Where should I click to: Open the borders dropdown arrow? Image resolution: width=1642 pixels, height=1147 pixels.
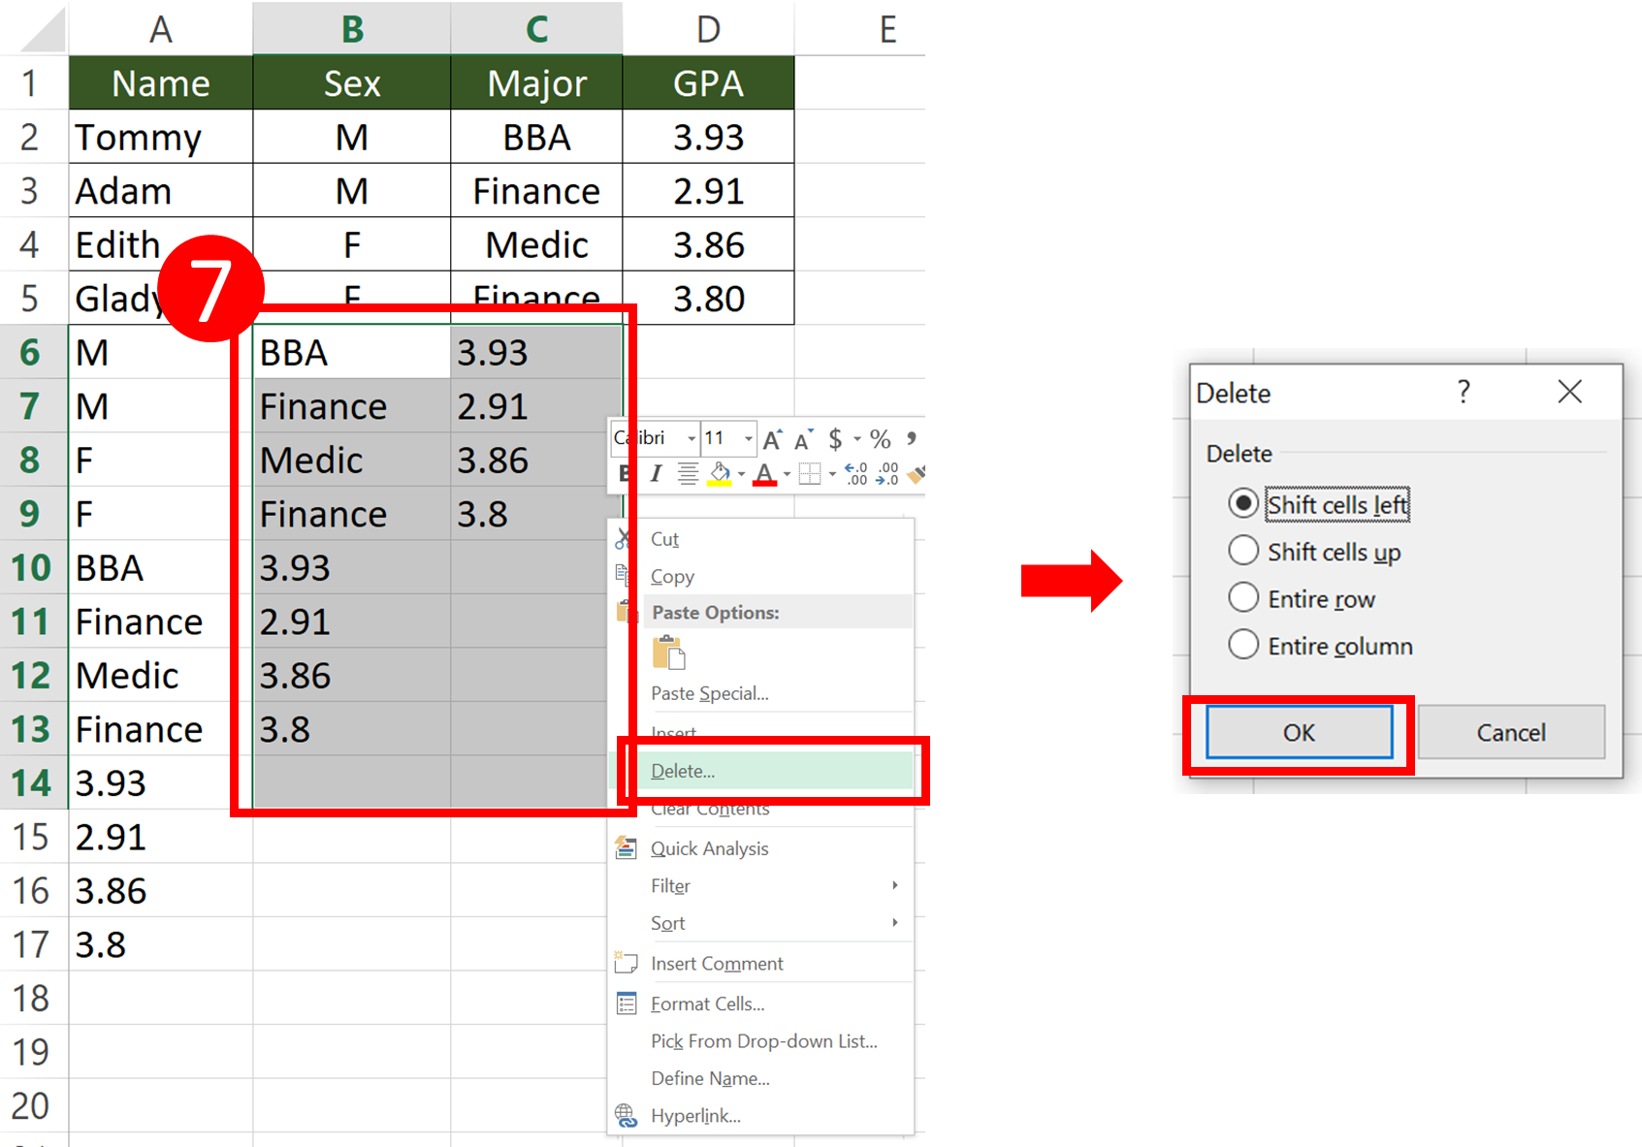pos(832,474)
